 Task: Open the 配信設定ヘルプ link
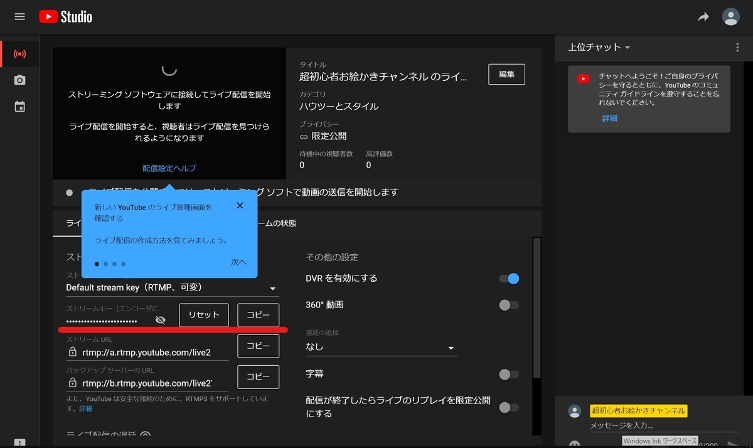[169, 168]
